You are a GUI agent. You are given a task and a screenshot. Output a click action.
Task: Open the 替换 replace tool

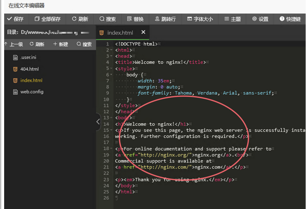coord(135,19)
